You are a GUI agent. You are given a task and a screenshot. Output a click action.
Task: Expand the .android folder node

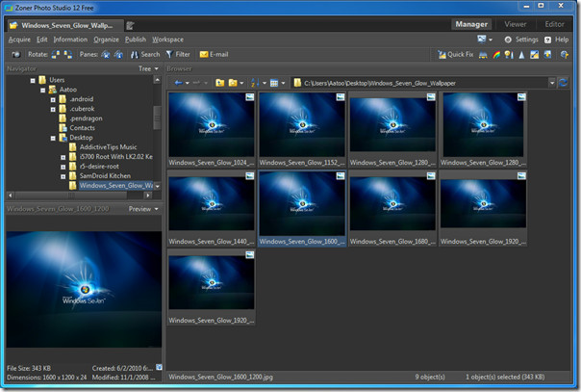tap(53, 99)
